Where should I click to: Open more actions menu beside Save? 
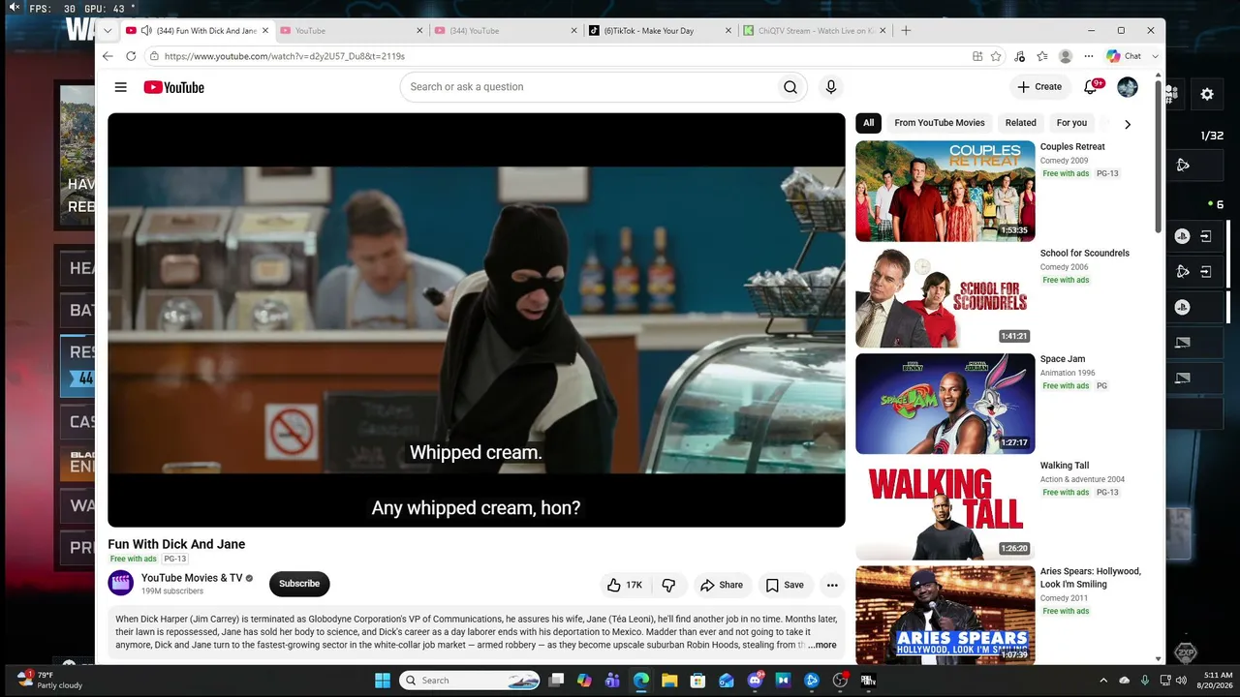coord(832,585)
